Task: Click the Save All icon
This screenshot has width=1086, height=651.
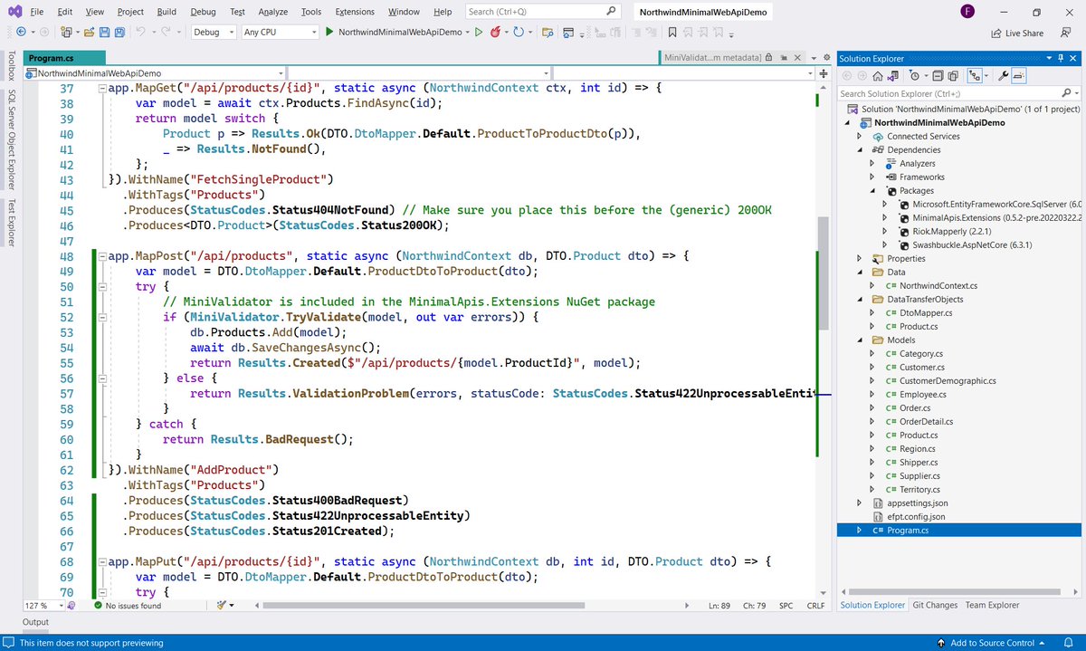Action: point(120,33)
